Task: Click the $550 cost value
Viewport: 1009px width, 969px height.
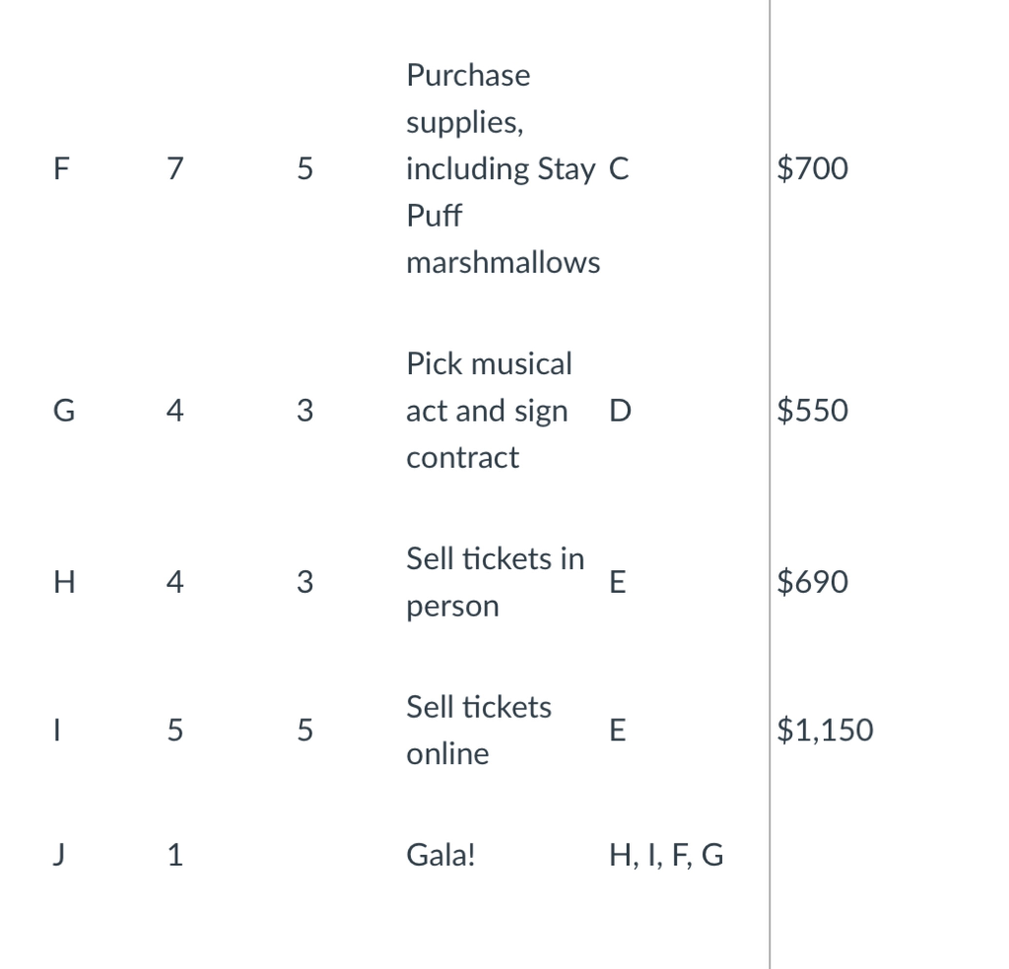Action: point(812,411)
